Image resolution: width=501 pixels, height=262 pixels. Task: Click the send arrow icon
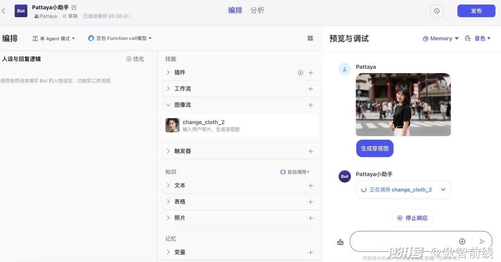point(482,241)
